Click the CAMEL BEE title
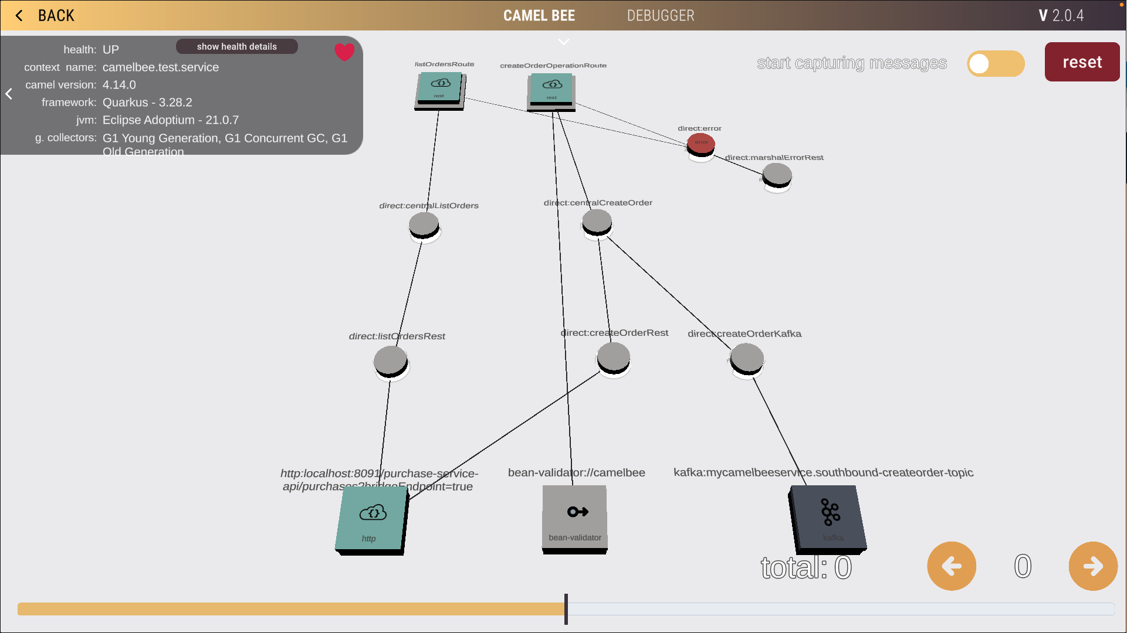The height and width of the screenshot is (633, 1127). [x=539, y=15]
